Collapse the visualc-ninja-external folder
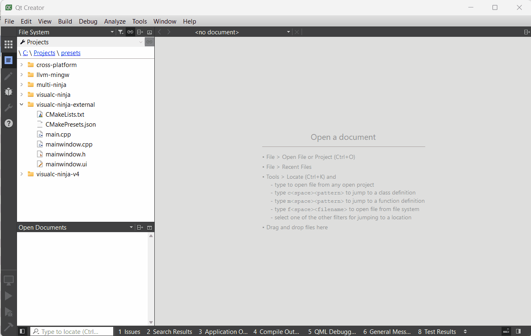 (x=22, y=104)
